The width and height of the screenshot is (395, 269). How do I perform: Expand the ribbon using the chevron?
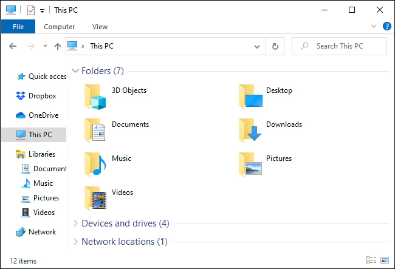point(374,27)
